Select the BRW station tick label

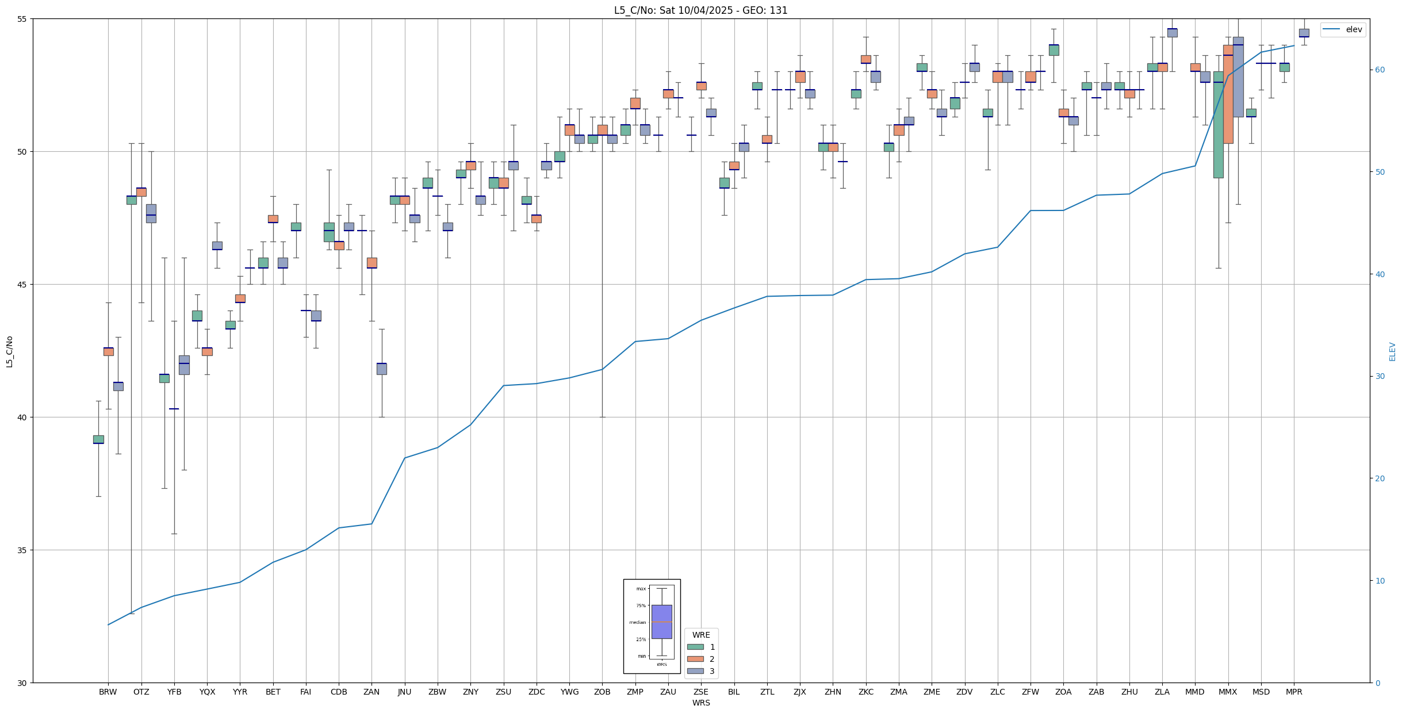click(108, 692)
